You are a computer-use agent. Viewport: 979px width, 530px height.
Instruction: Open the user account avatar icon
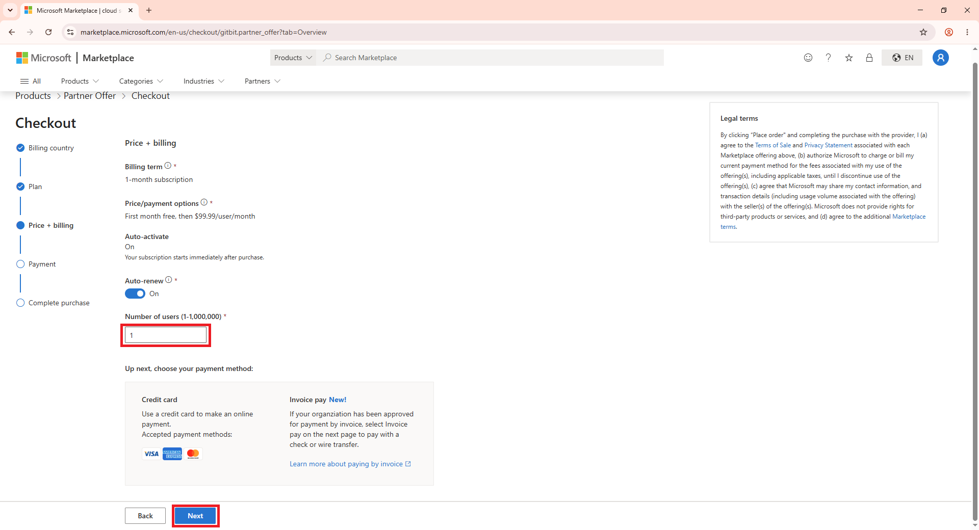point(940,58)
